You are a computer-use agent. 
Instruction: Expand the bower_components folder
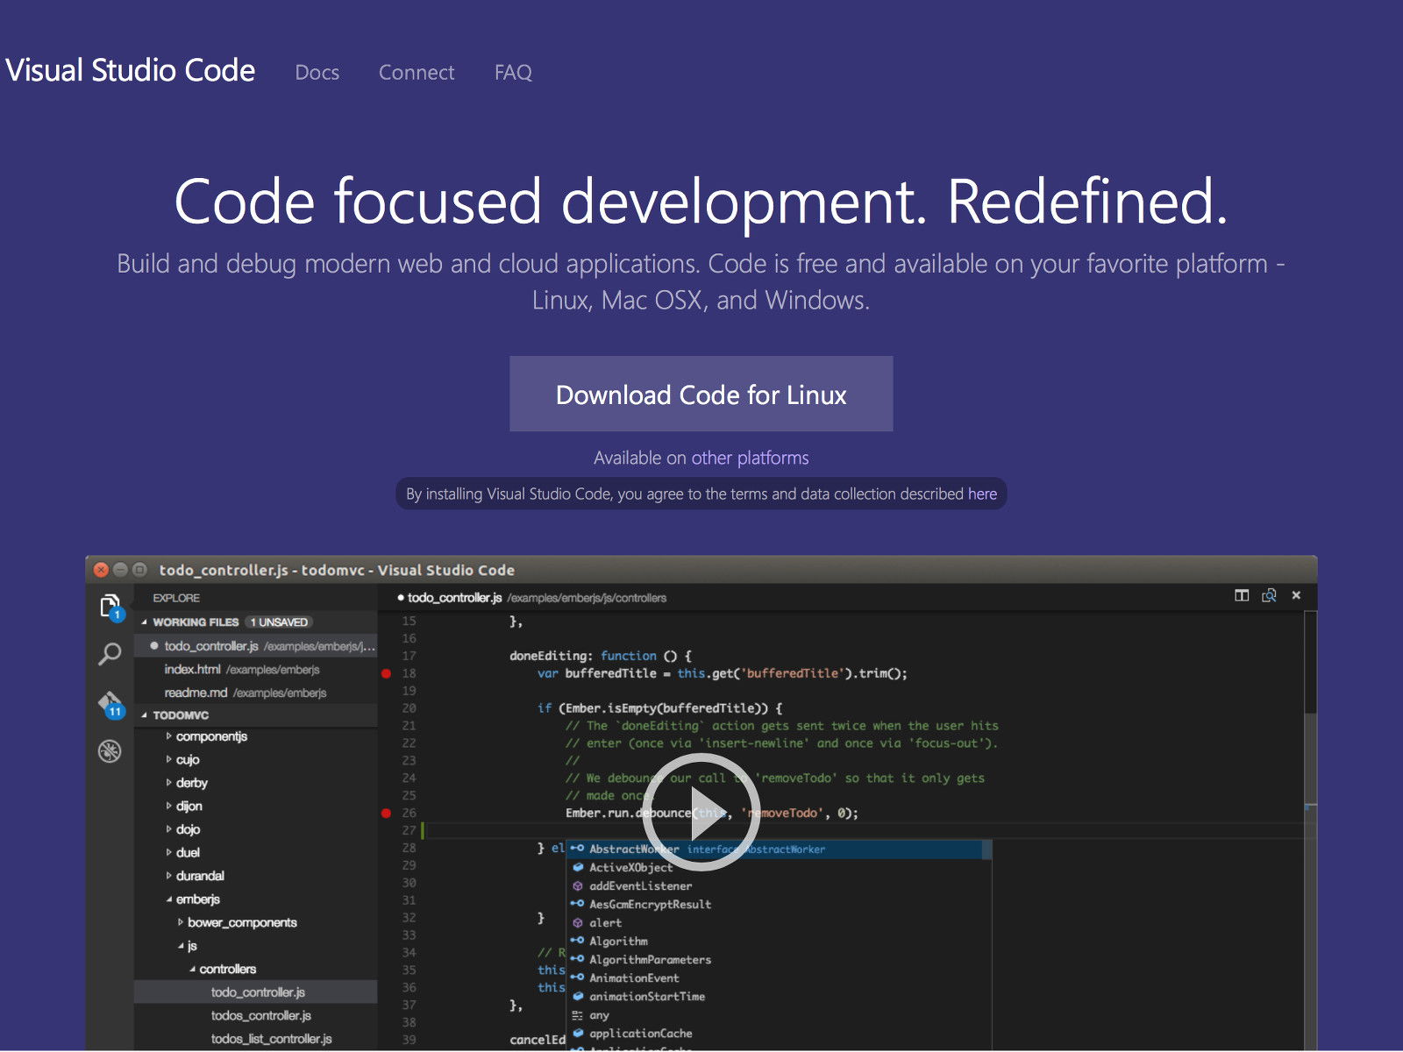click(180, 922)
